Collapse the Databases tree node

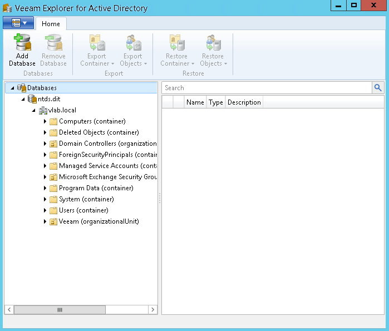point(12,88)
